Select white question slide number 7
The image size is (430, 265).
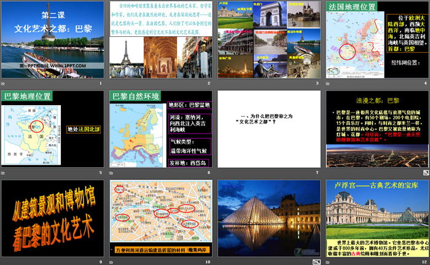[x=268, y=128]
